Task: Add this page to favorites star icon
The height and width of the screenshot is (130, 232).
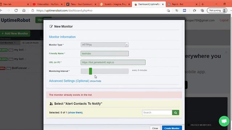Action: pos(168,10)
